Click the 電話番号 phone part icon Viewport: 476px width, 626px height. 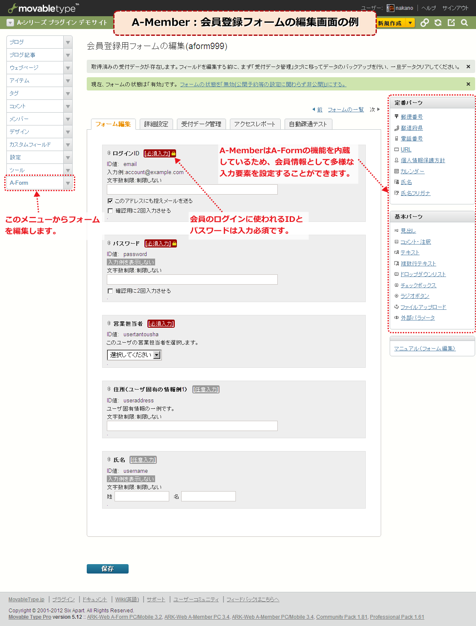click(x=397, y=138)
